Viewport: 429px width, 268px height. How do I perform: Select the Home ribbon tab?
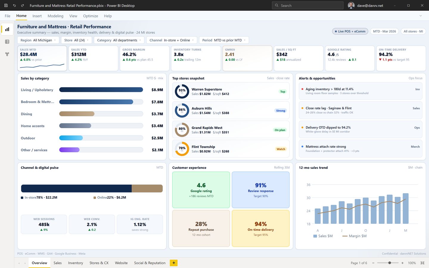click(21, 16)
